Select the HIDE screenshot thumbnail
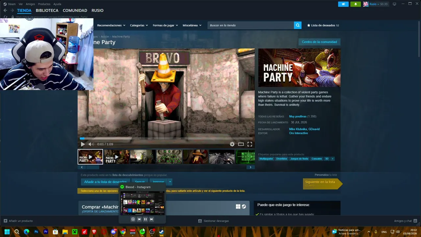This screenshot has width=421, height=237. tap(143, 157)
